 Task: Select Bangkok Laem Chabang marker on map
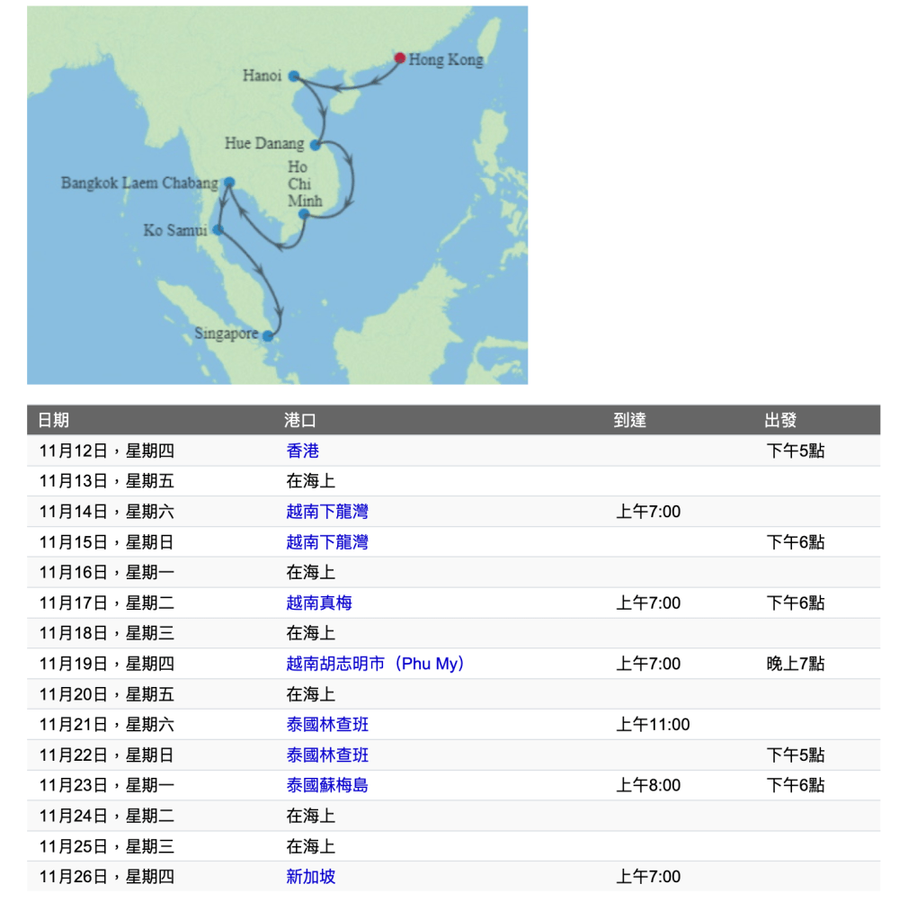[x=229, y=183]
